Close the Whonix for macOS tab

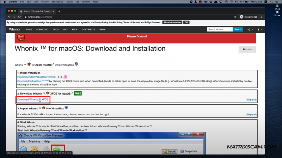coord(53,11)
